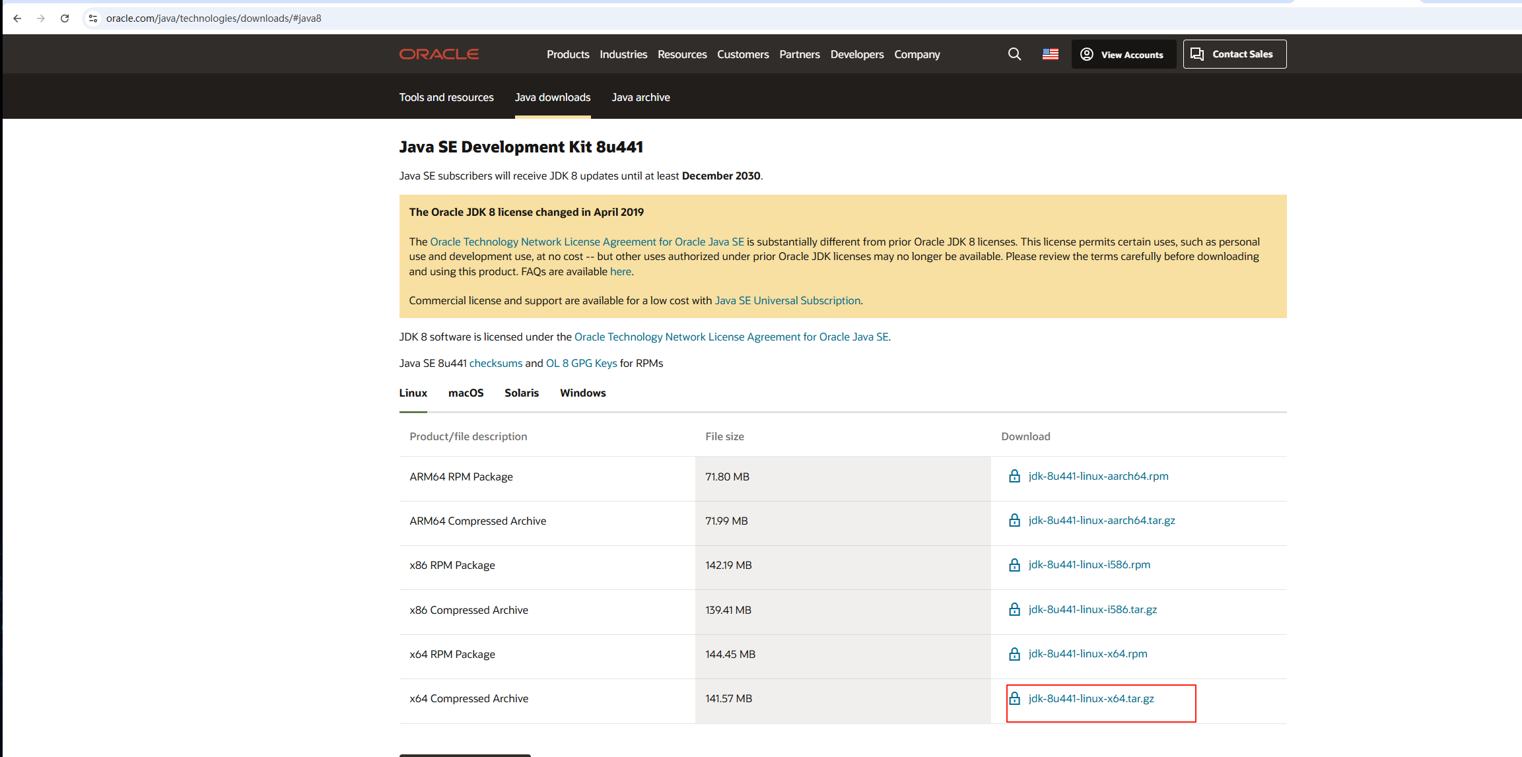
Task: Open the Products menu
Action: coord(567,54)
